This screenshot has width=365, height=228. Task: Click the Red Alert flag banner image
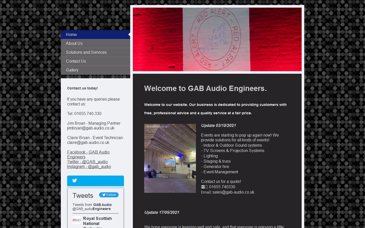217,39
